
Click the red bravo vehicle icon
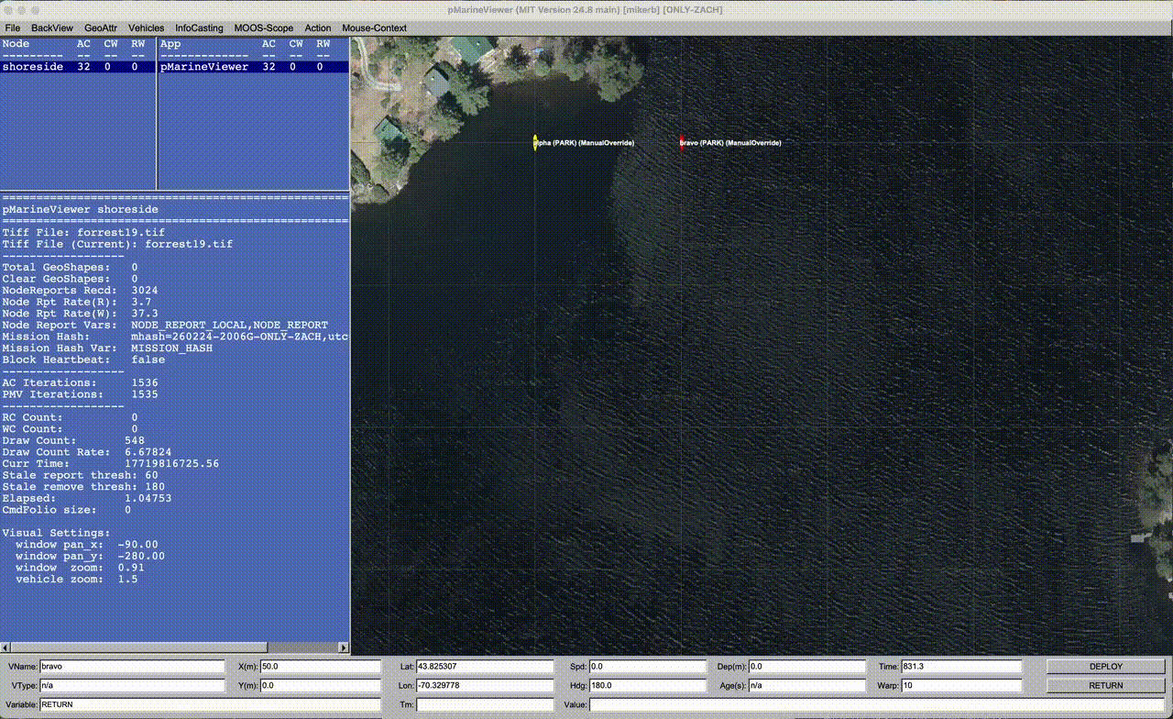pos(682,142)
